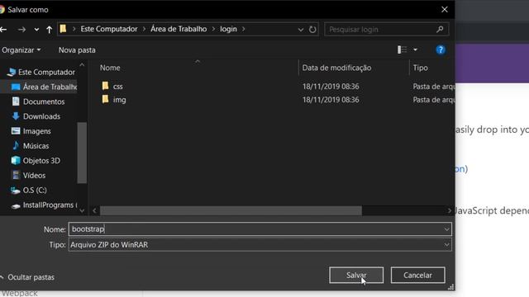Go up one folder level arrow
This screenshot has height=297, width=529.
pyautogui.click(x=50, y=30)
